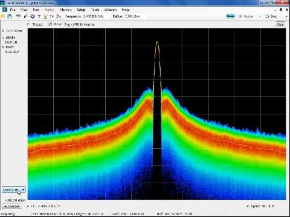Image resolution: width=290 pixels, height=217 pixels.
Task: Click the minimize inner document window button
Action: [275, 10]
